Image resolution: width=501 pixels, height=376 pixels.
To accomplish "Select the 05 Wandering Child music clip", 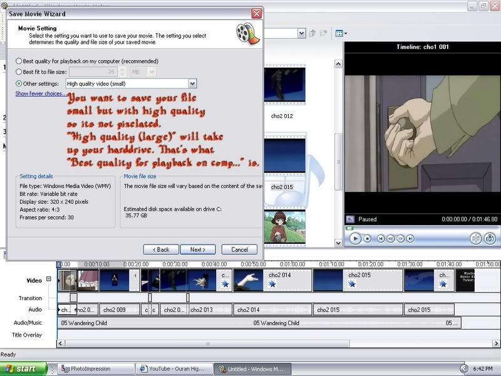I will (259, 323).
